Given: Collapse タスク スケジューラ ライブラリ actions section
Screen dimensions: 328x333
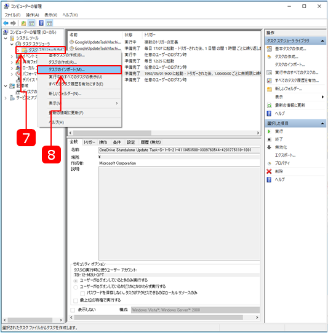Looking at the screenshot, I should click(x=322, y=41).
